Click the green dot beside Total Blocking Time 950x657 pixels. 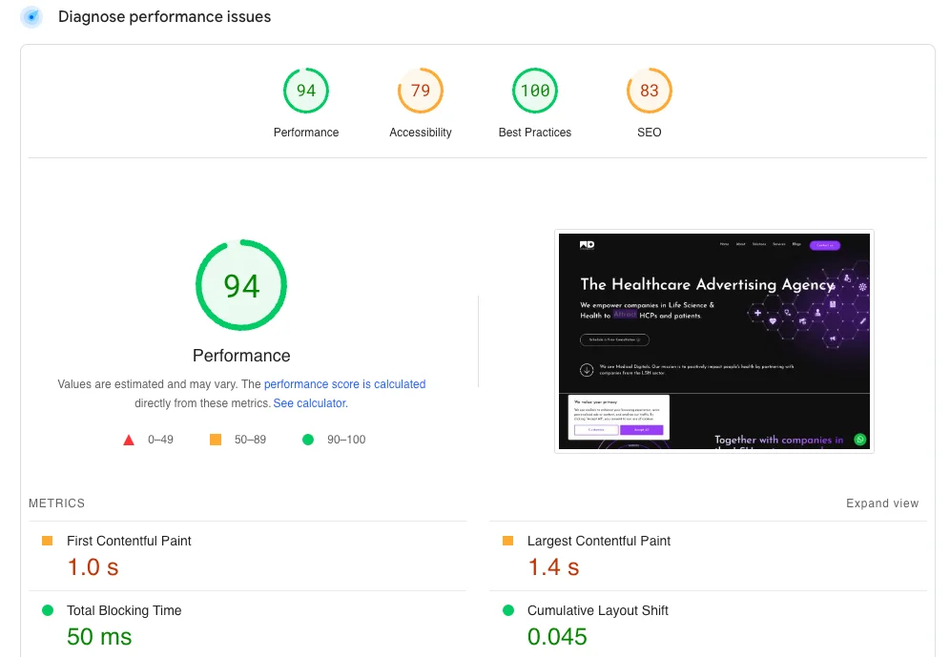point(48,610)
